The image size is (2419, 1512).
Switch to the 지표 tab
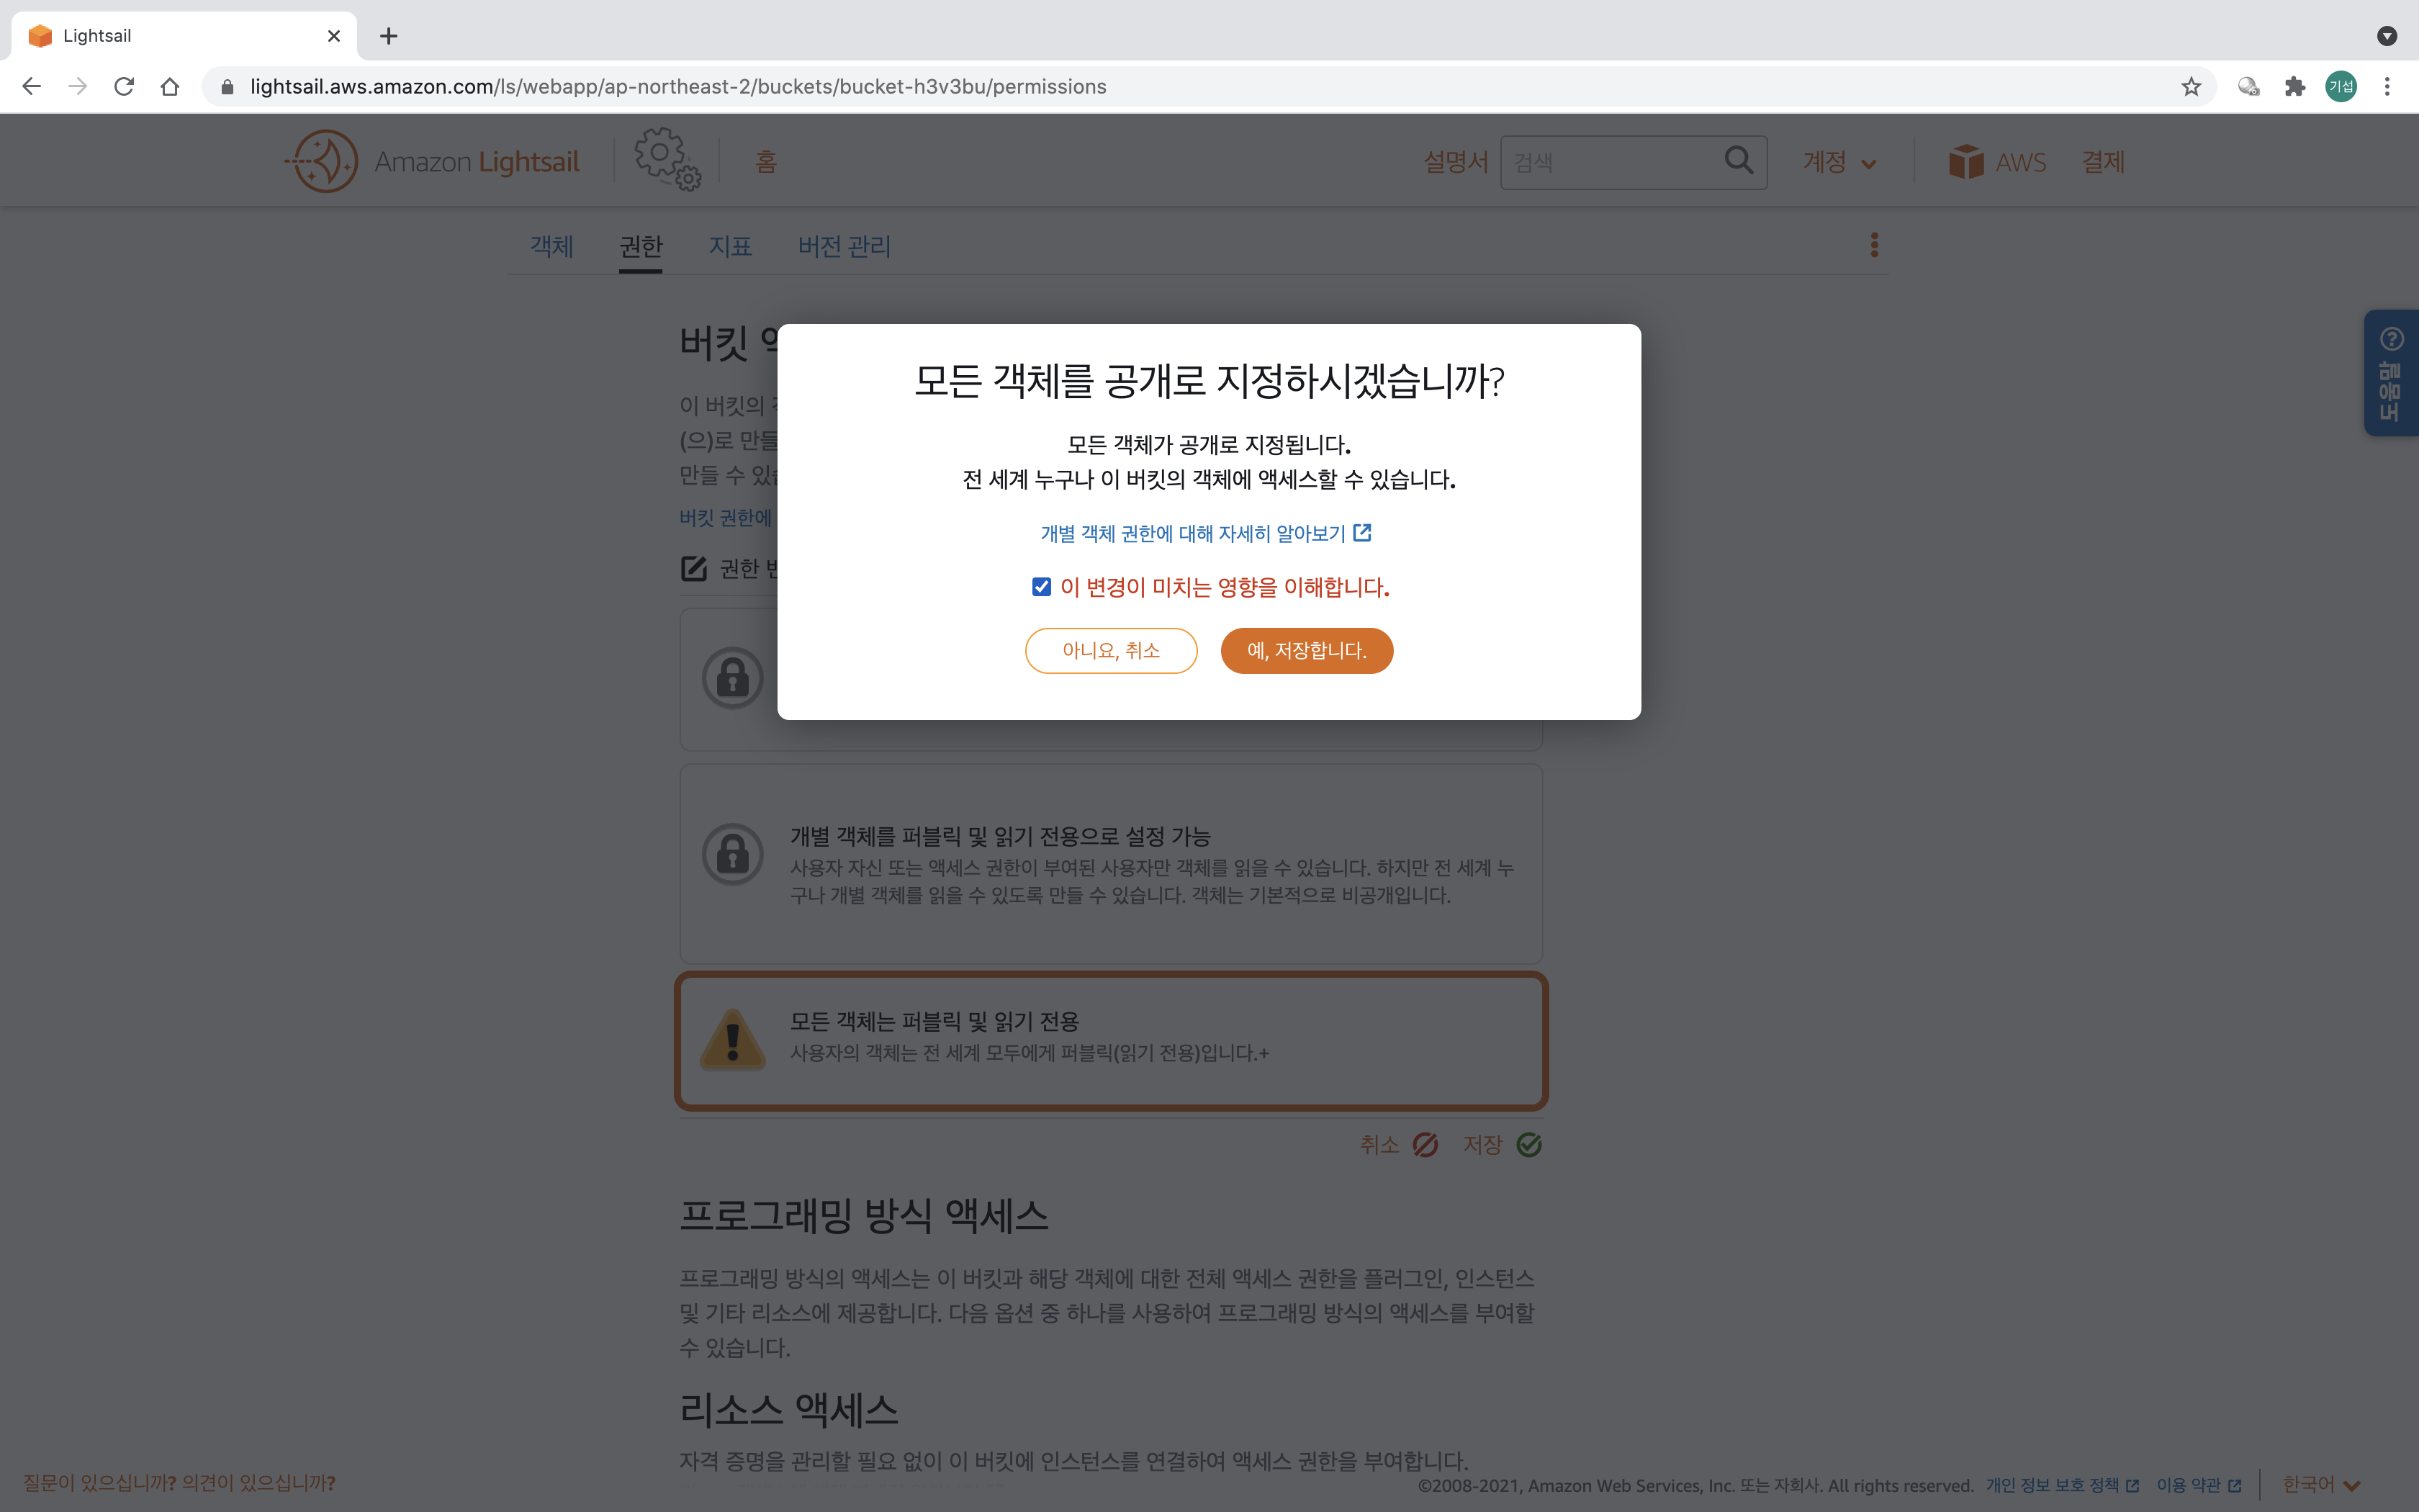coord(730,246)
